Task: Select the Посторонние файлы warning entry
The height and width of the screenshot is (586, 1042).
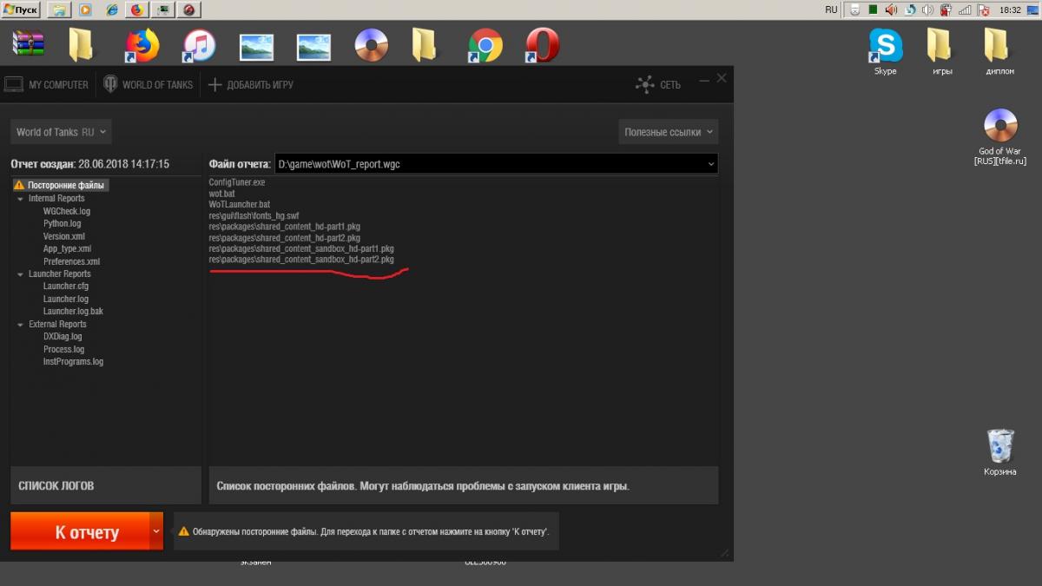Action: pos(60,185)
